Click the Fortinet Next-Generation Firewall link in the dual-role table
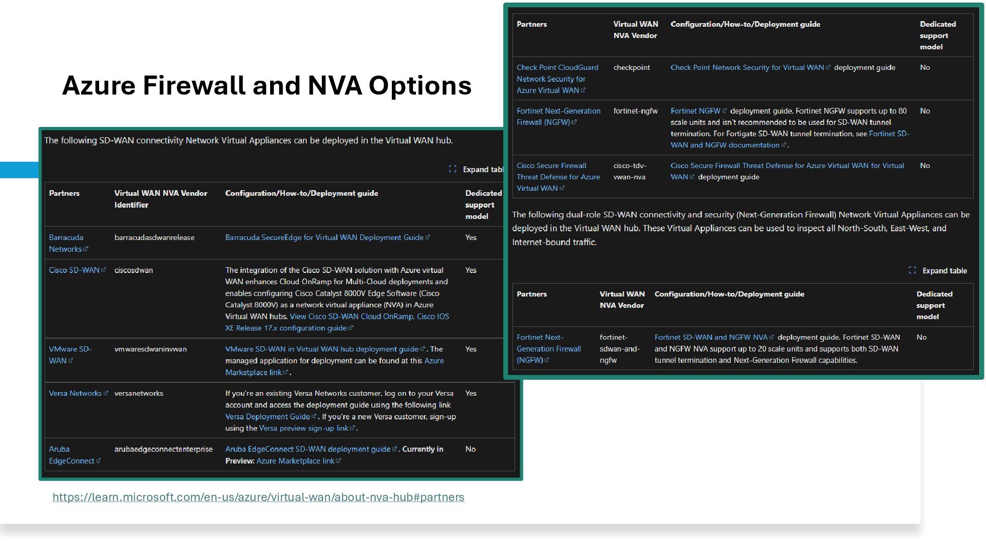986x555 pixels. click(x=548, y=348)
